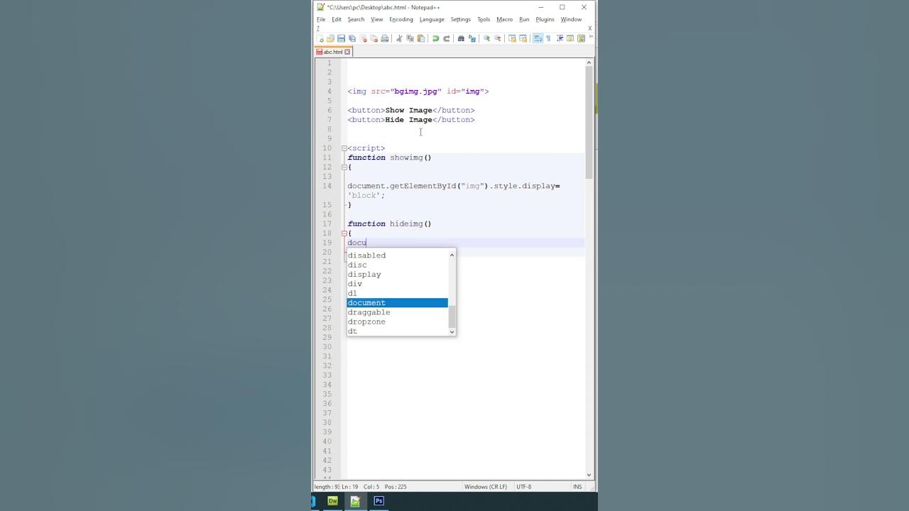
Task: Open the Plugins menu
Action: [x=545, y=19]
